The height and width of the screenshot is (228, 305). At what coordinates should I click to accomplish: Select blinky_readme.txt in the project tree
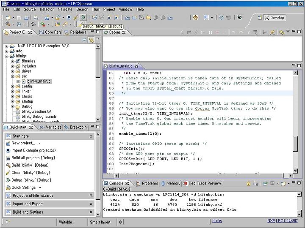(36, 111)
